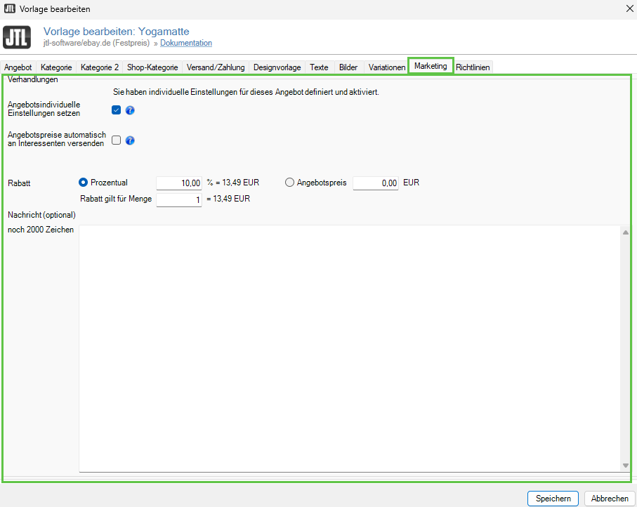Switch to the Richtlinien tab

point(473,67)
